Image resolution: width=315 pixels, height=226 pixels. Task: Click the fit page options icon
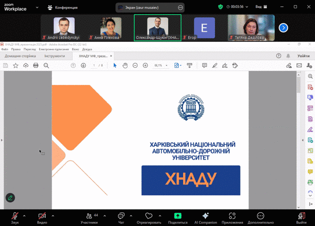[178, 65]
